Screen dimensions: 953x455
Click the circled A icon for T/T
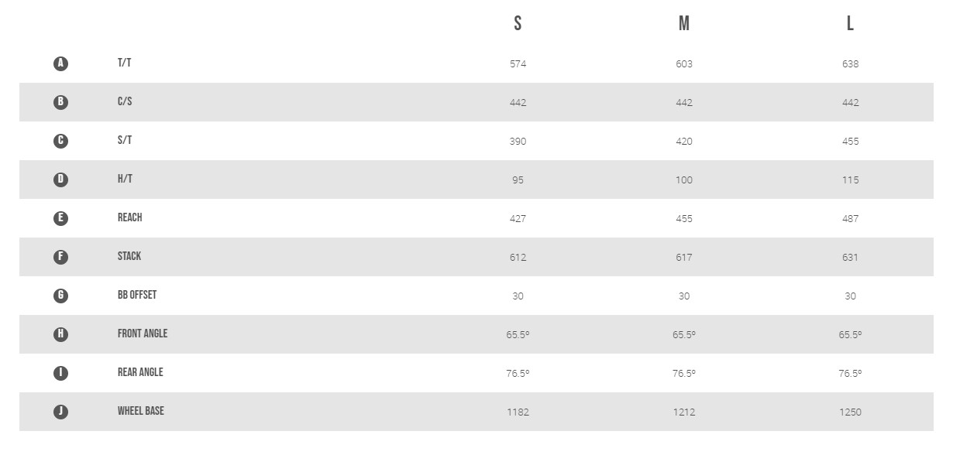[x=60, y=63]
